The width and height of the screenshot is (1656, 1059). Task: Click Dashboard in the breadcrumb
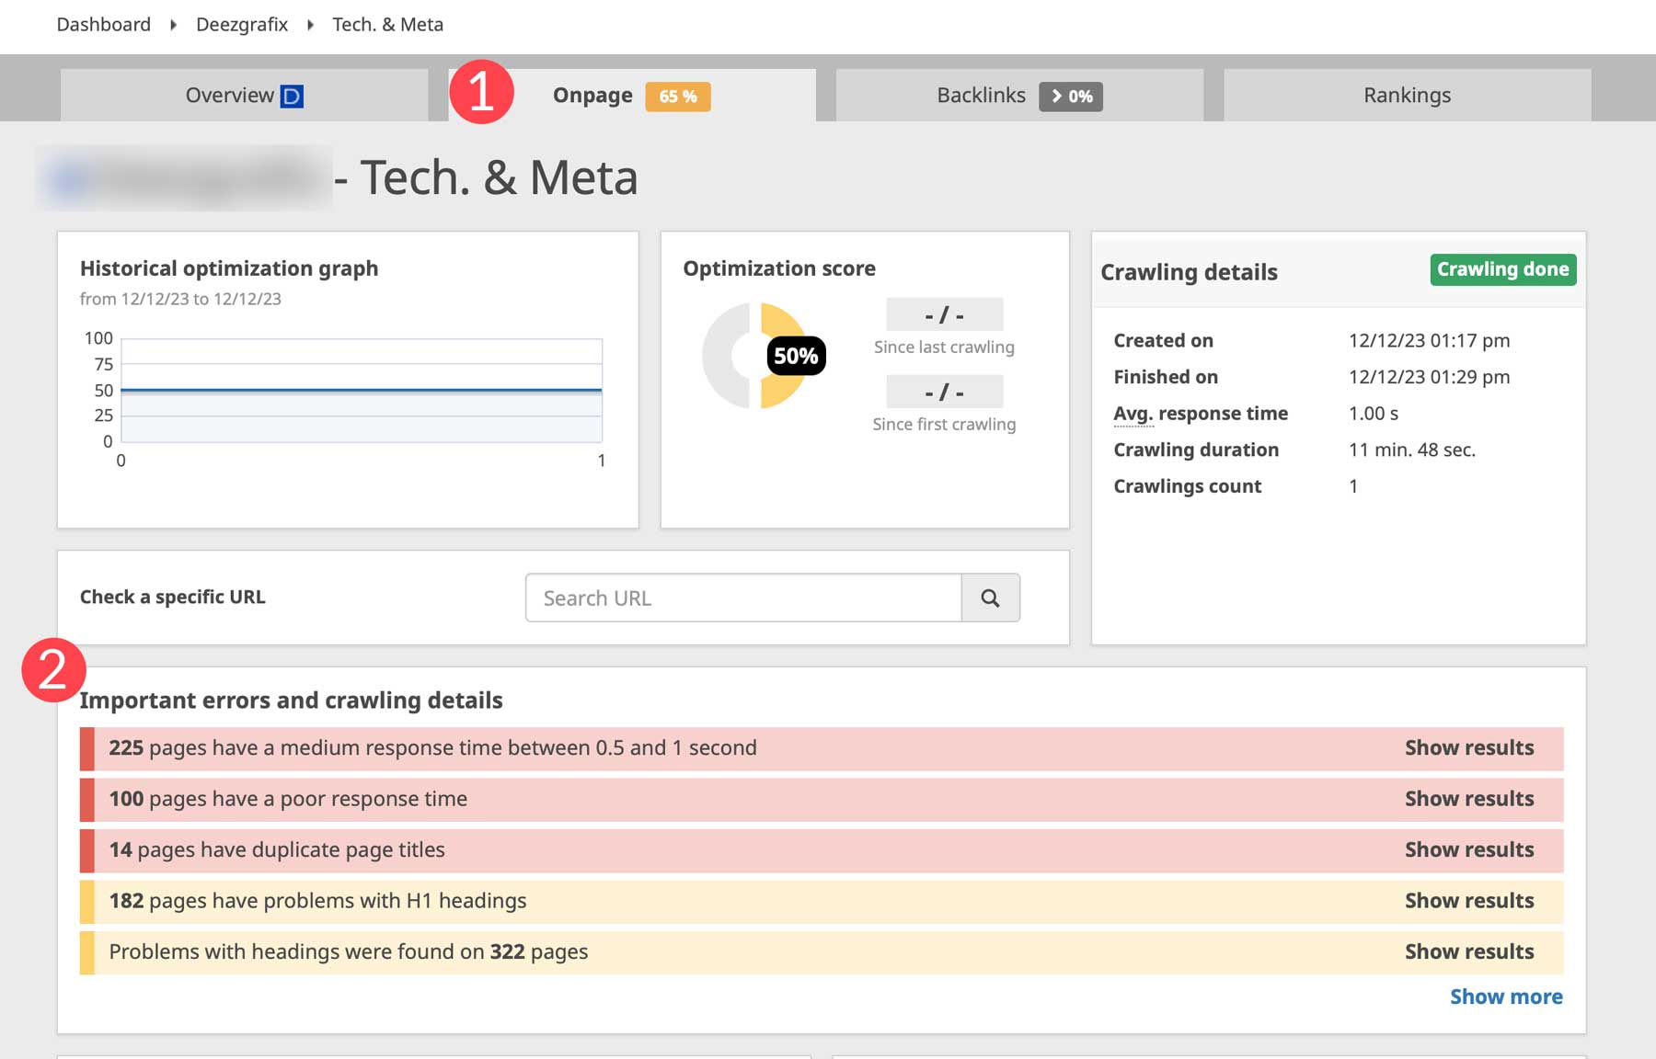[103, 25]
